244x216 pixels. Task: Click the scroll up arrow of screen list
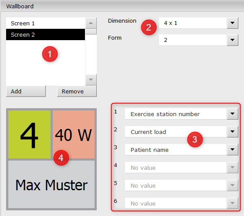[x=91, y=23]
